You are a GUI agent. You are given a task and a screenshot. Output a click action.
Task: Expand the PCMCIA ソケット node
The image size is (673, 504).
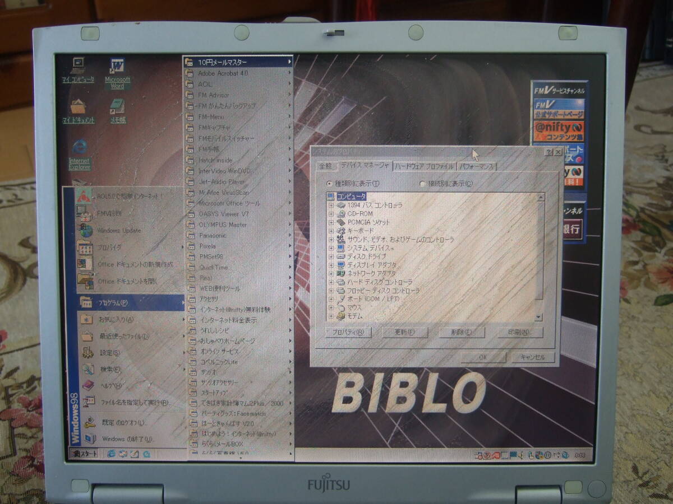[331, 222]
